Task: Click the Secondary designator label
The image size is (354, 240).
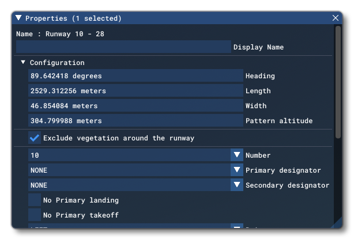Action: coord(287,185)
